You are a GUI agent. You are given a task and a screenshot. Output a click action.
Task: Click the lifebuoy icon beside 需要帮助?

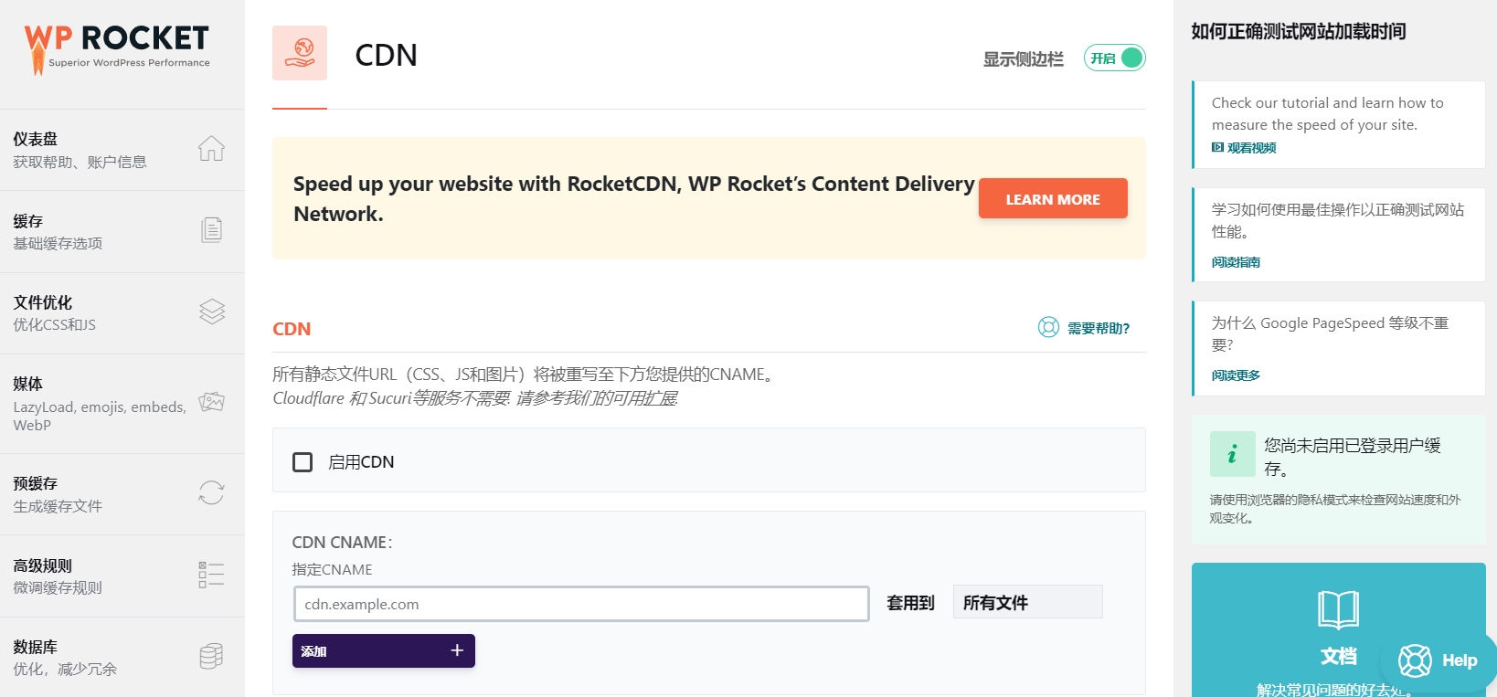tap(1048, 327)
